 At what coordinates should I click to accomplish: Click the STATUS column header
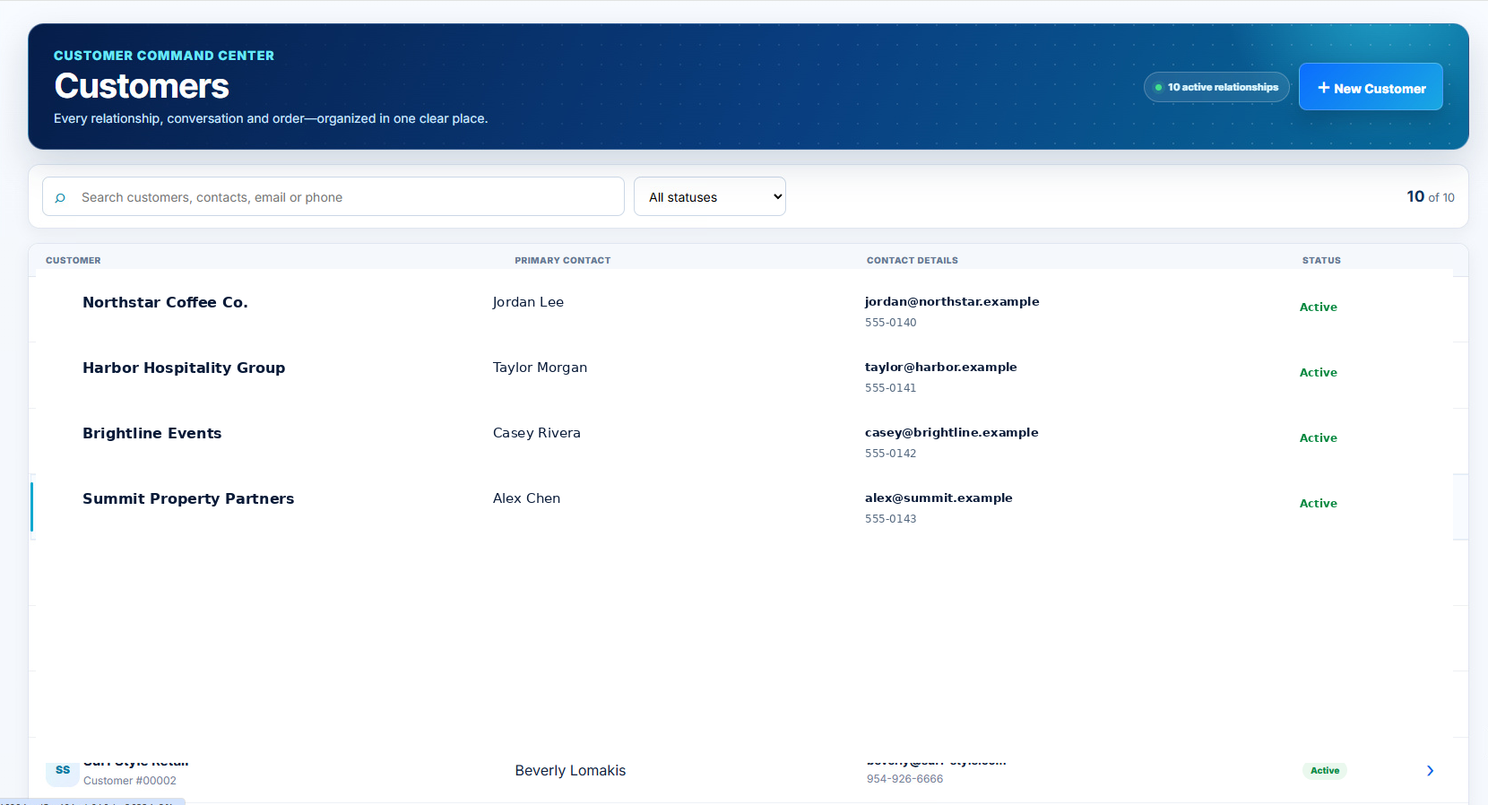coord(1321,261)
